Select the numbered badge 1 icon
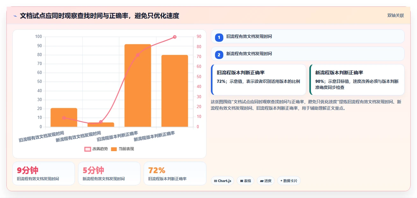 click(219, 38)
